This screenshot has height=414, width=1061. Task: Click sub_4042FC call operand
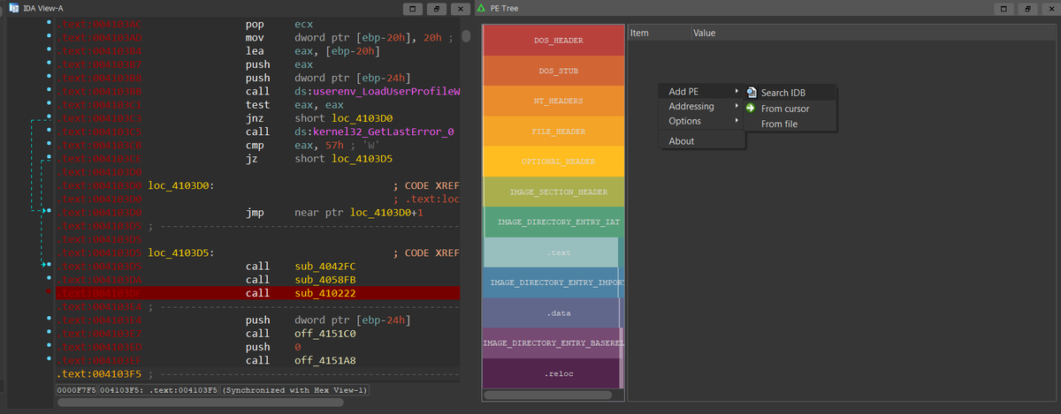click(325, 266)
